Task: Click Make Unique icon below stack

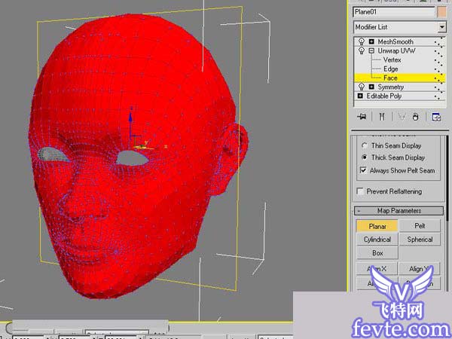Action: 400,117
